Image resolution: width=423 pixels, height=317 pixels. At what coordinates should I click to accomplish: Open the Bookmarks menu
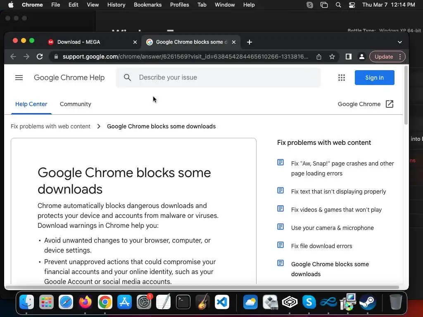click(x=147, y=5)
